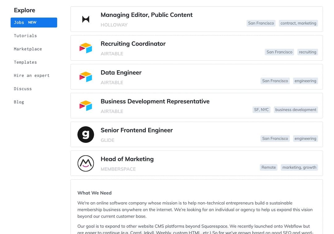Open the Senior Frontend Engineer job listing

(x=136, y=130)
